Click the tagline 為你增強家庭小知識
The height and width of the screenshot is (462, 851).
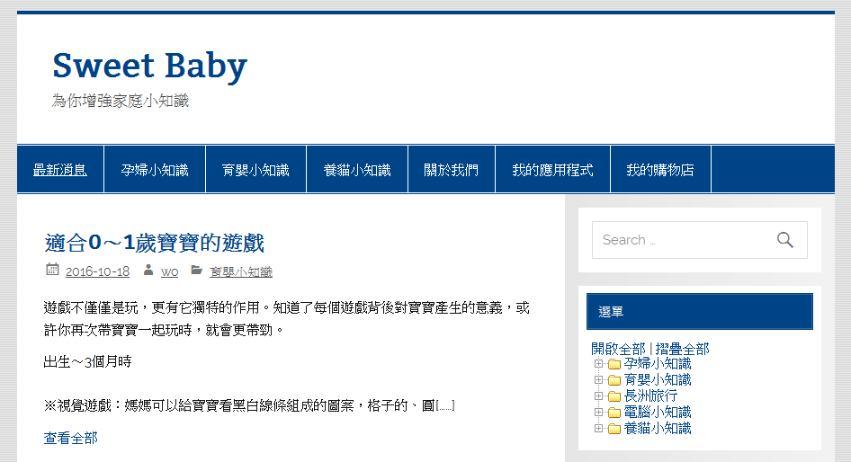[x=121, y=101]
